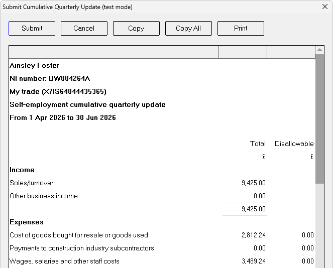333x268 pixels.
Task: Click the scrollbar track below the thumb
Action: click(x=319, y=225)
